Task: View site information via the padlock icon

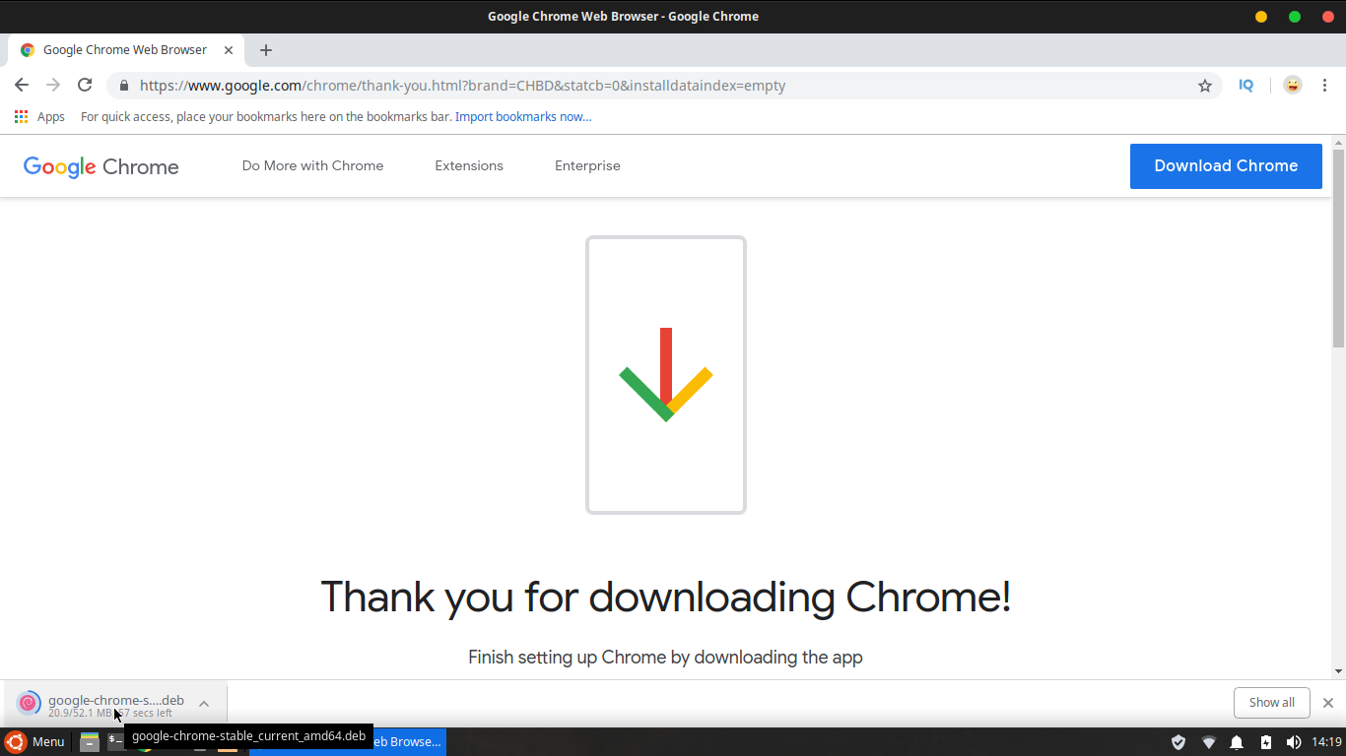Action: click(123, 86)
